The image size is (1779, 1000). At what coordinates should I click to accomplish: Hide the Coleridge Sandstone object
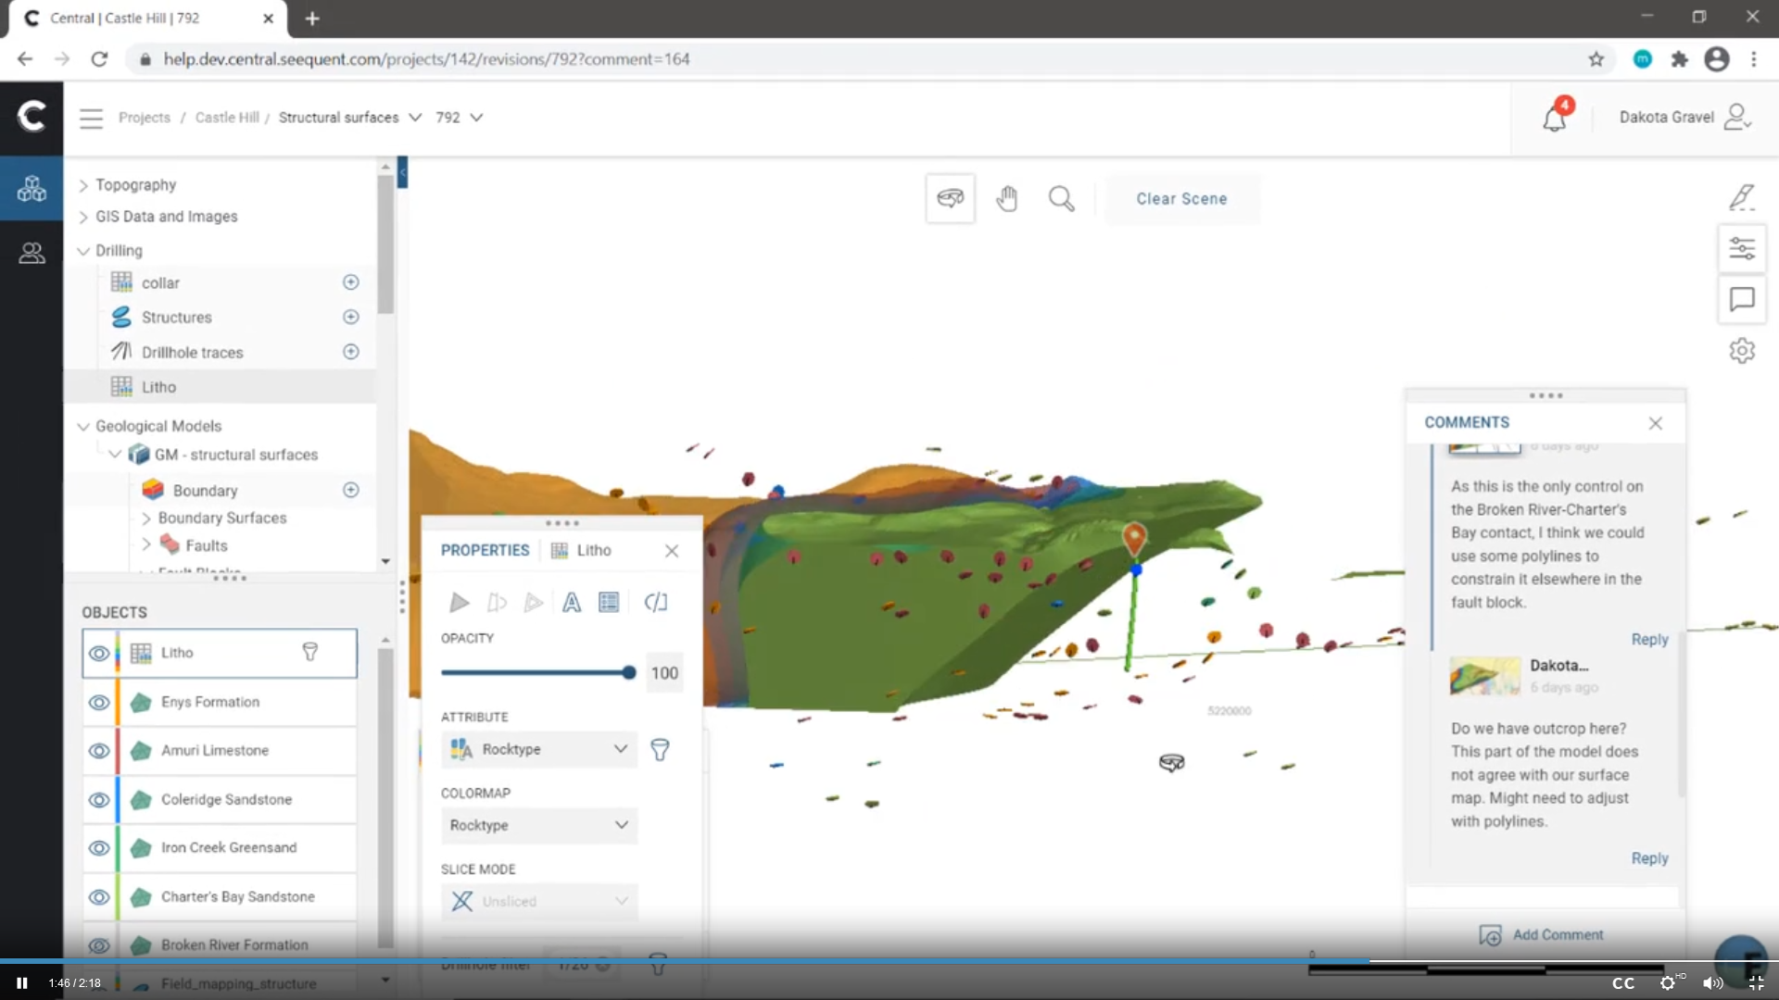(x=99, y=799)
